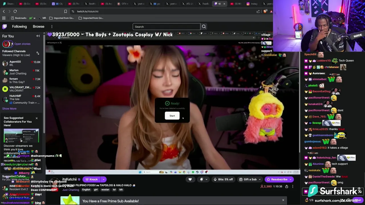This screenshot has height=205, width=365.
Task: Open the first Imported from Go... folder
Action: 62,18
